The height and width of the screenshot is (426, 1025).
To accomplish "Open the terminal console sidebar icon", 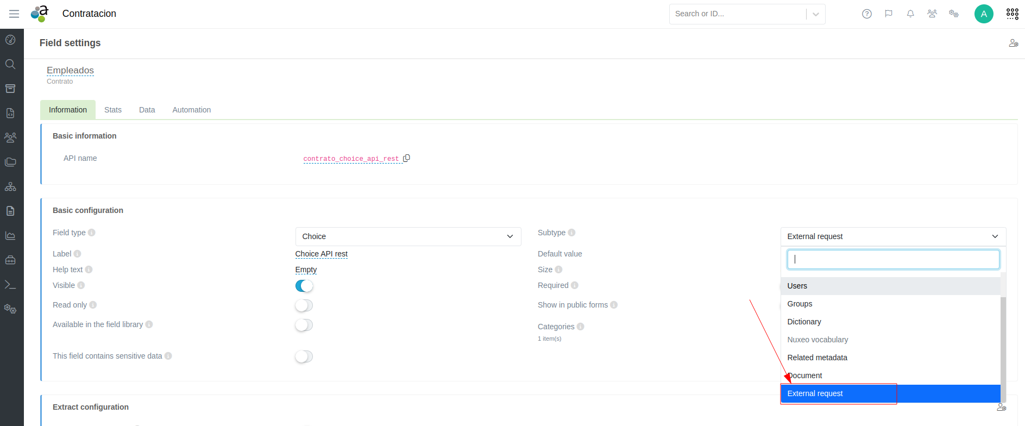I will pos(10,285).
